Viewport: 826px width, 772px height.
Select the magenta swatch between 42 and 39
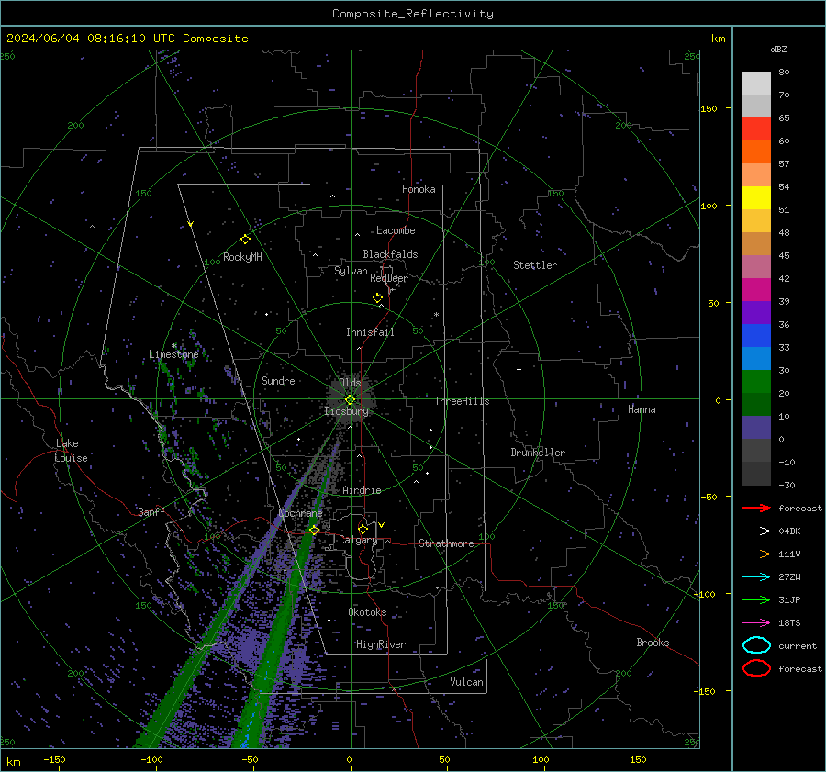pyautogui.click(x=756, y=290)
